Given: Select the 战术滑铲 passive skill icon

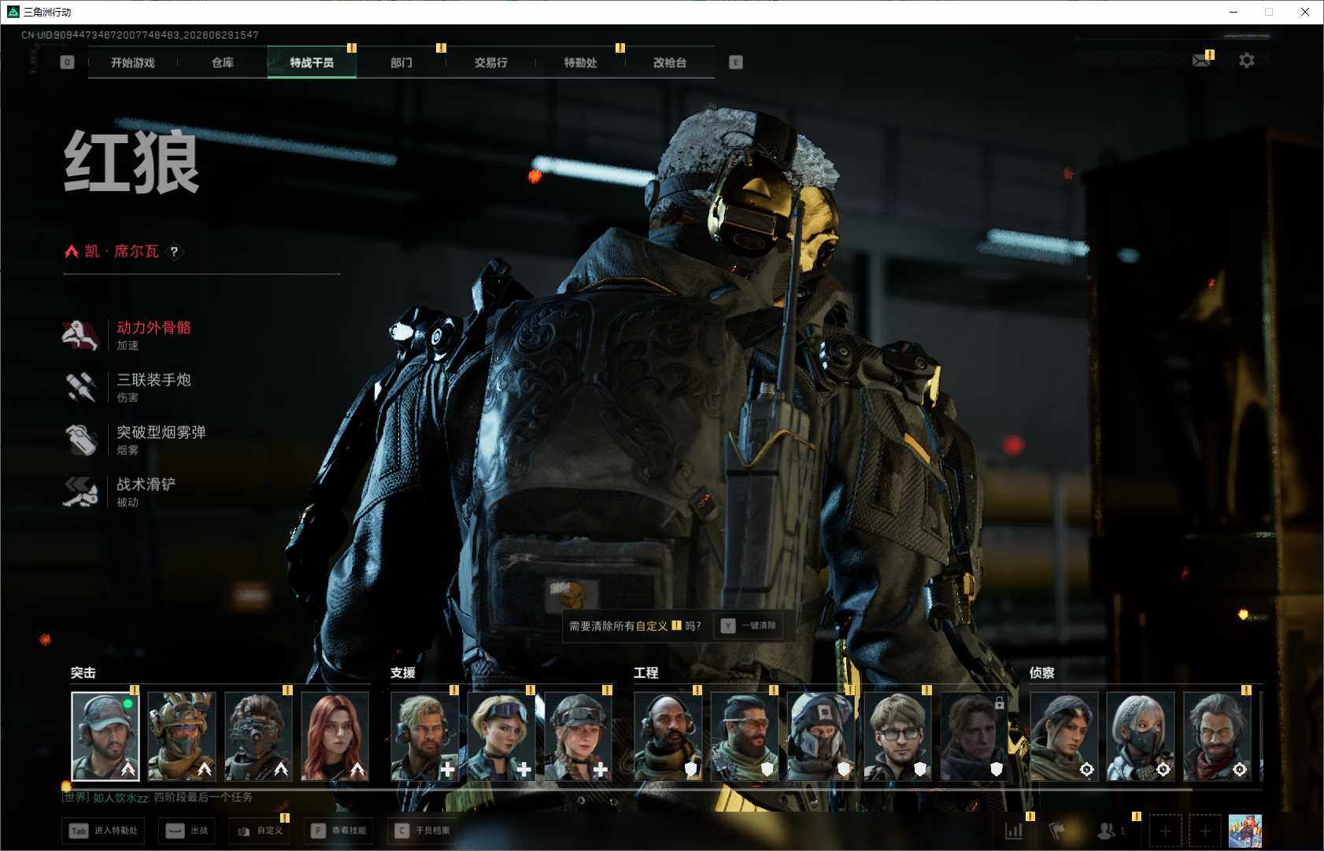Looking at the screenshot, I should (80, 492).
